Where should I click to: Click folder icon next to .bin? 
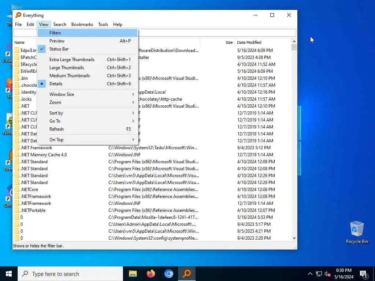coord(17,78)
